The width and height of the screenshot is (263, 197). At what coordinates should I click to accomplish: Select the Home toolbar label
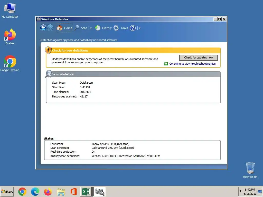[68, 28]
